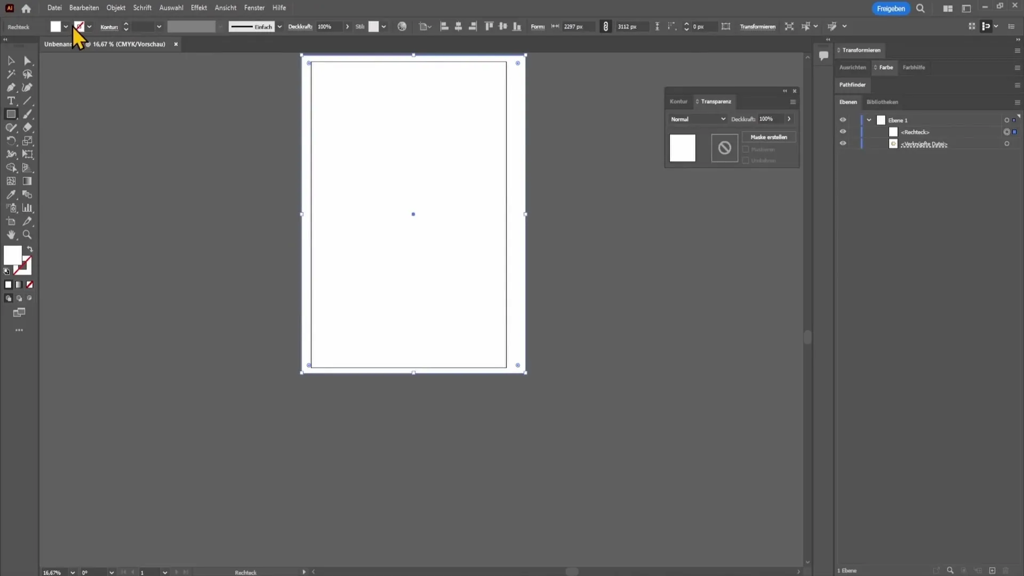Open the Recolor Artwork icon in control bar
This screenshot has width=1024, height=576.
point(402,27)
